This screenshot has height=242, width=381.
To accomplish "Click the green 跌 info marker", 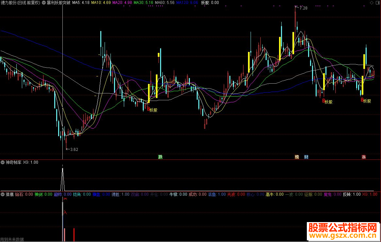I will 160,157.
